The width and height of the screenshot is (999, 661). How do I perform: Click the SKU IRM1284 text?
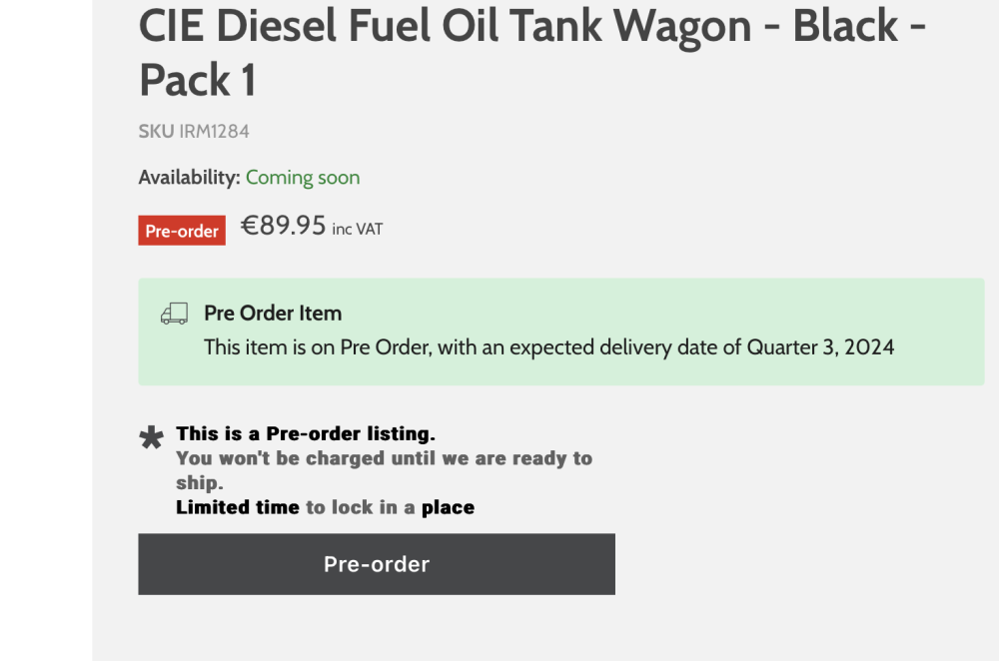tap(194, 131)
